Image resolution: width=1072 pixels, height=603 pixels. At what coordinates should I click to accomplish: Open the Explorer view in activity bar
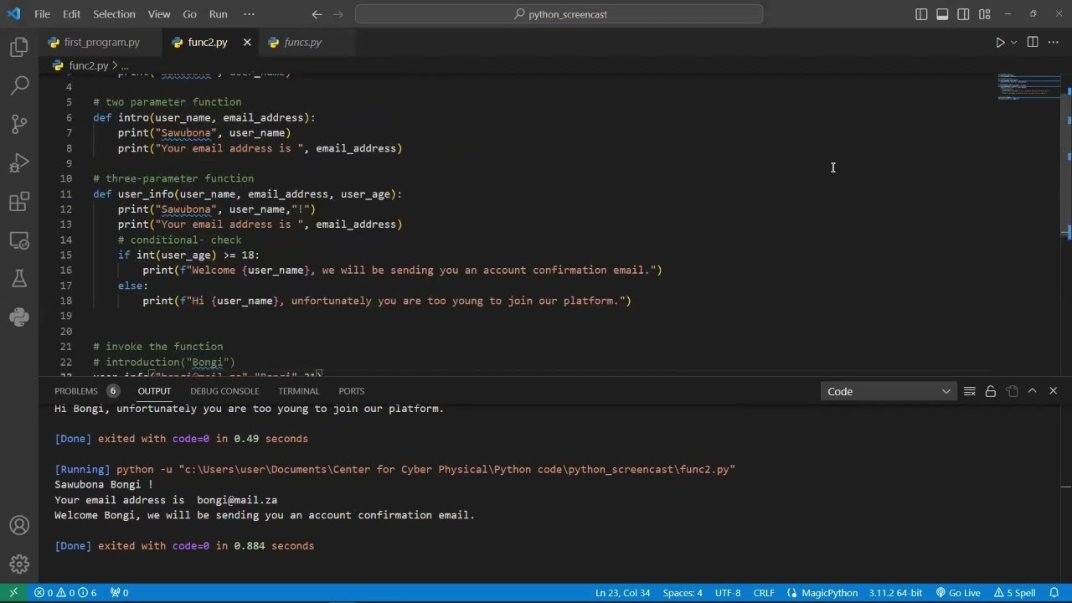18,48
